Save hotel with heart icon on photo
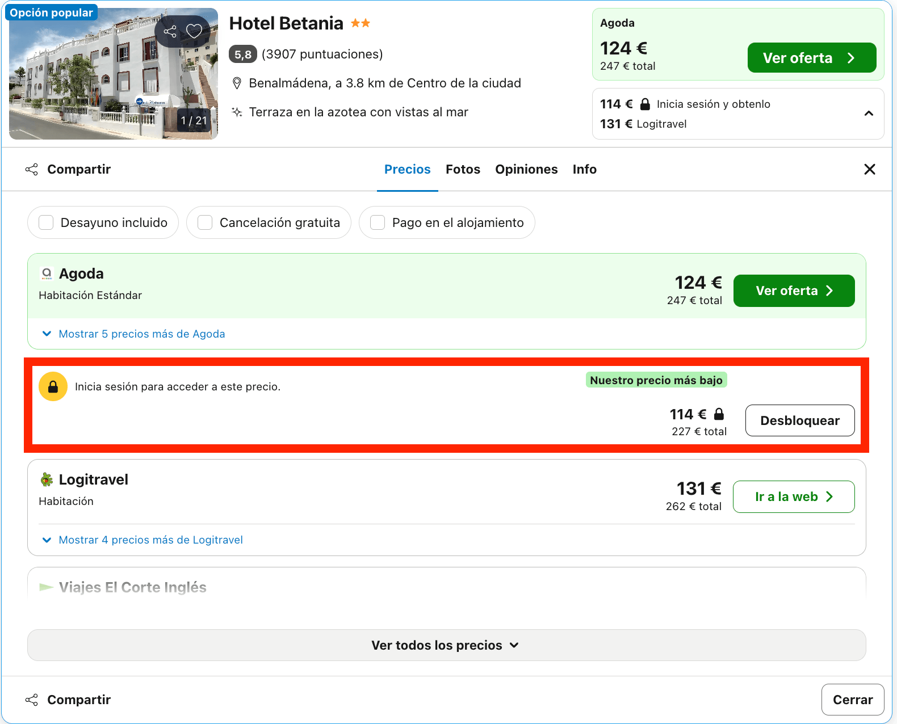The width and height of the screenshot is (897, 724). pos(194,31)
